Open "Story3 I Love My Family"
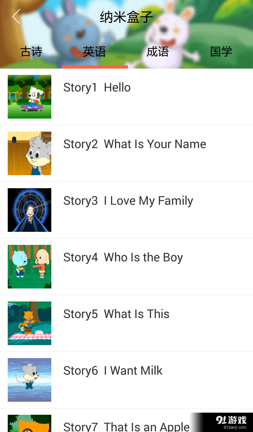Viewport: 253px width, 432px height. click(x=128, y=201)
